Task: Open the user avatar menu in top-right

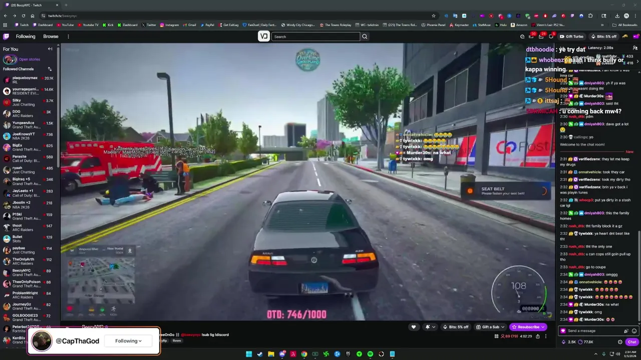Action: point(635,36)
